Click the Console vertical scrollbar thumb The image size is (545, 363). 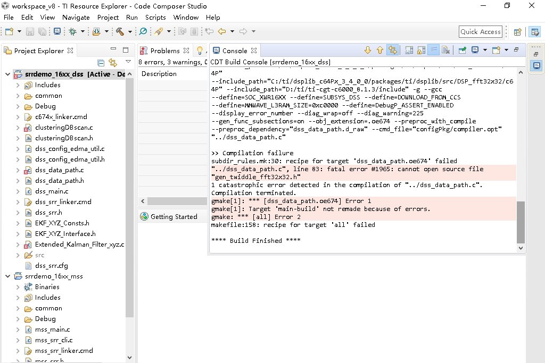521,222
